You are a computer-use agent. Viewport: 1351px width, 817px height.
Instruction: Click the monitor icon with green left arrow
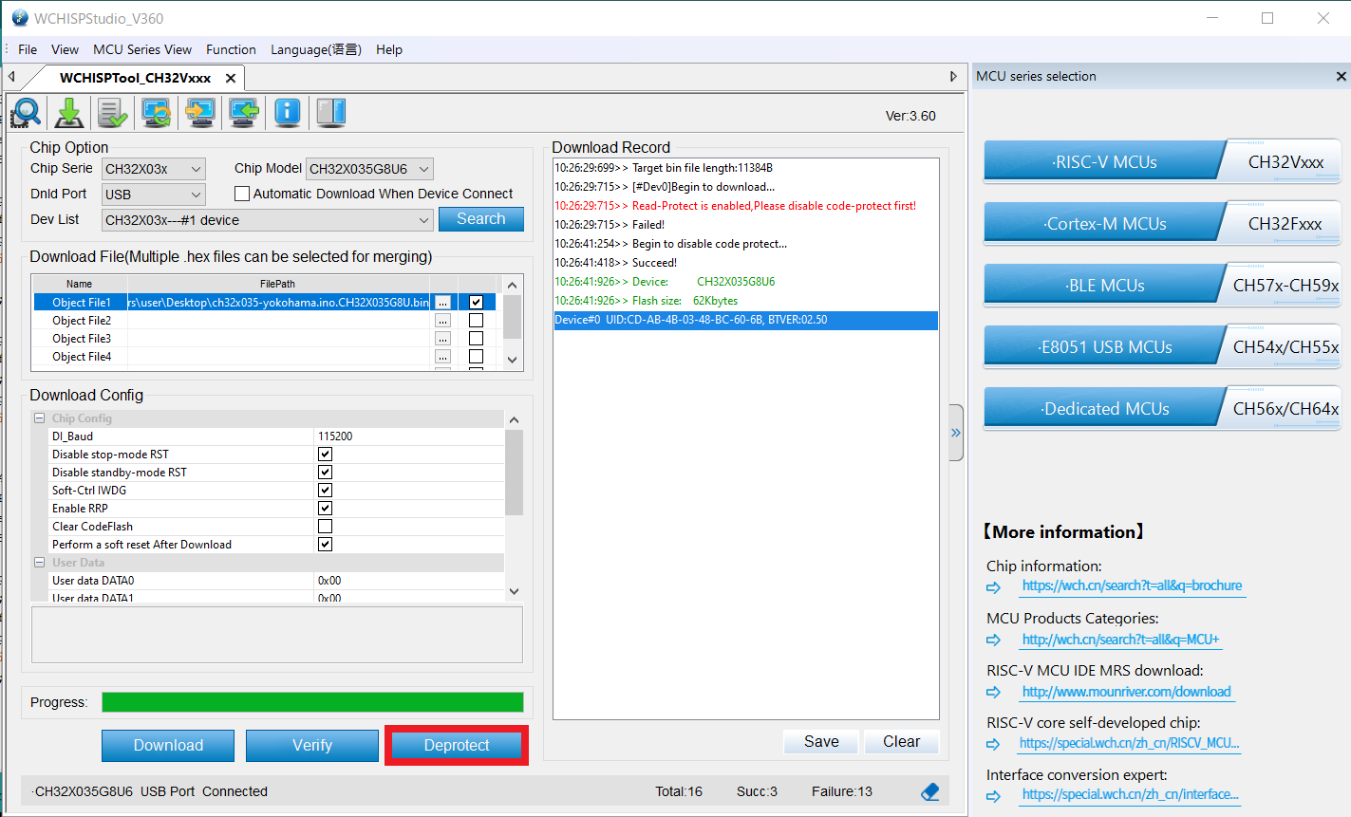(244, 113)
